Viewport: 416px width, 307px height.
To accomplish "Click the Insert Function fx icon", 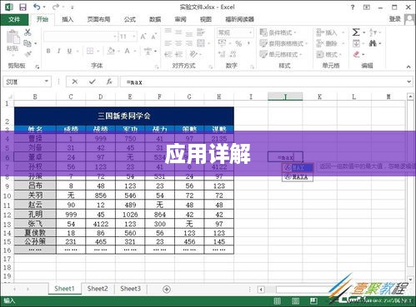I will pyautogui.click(x=109, y=82).
